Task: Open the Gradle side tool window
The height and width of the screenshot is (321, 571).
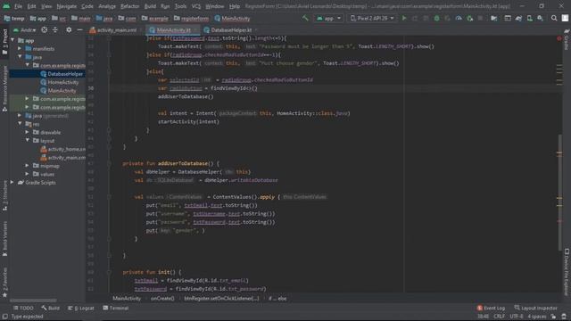Action: pos(567,40)
